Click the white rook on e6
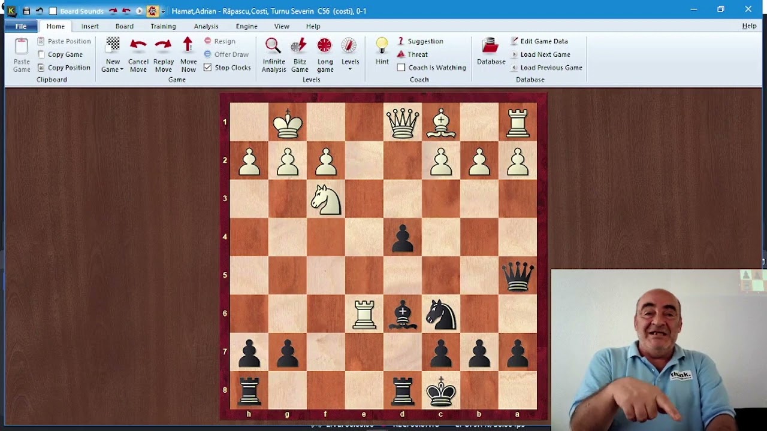The height and width of the screenshot is (431, 767). coord(364,314)
